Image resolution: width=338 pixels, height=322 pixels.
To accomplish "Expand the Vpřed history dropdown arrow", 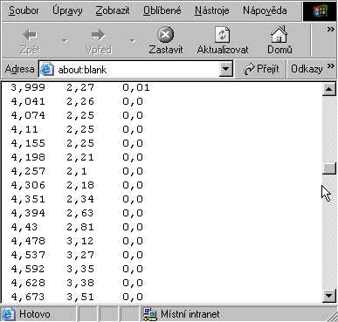I will 133,40.
